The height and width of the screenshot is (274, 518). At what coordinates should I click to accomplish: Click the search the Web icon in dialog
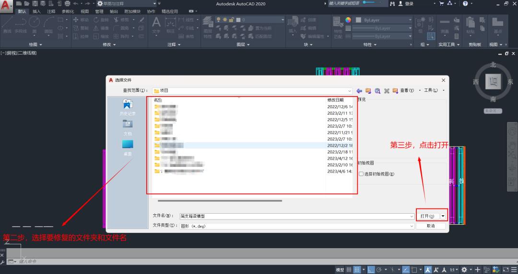(377, 90)
